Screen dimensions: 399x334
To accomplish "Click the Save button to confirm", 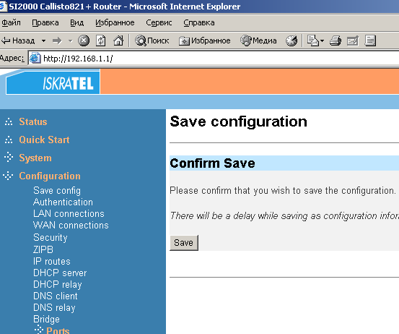I will pyautogui.click(x=184, y=243).
